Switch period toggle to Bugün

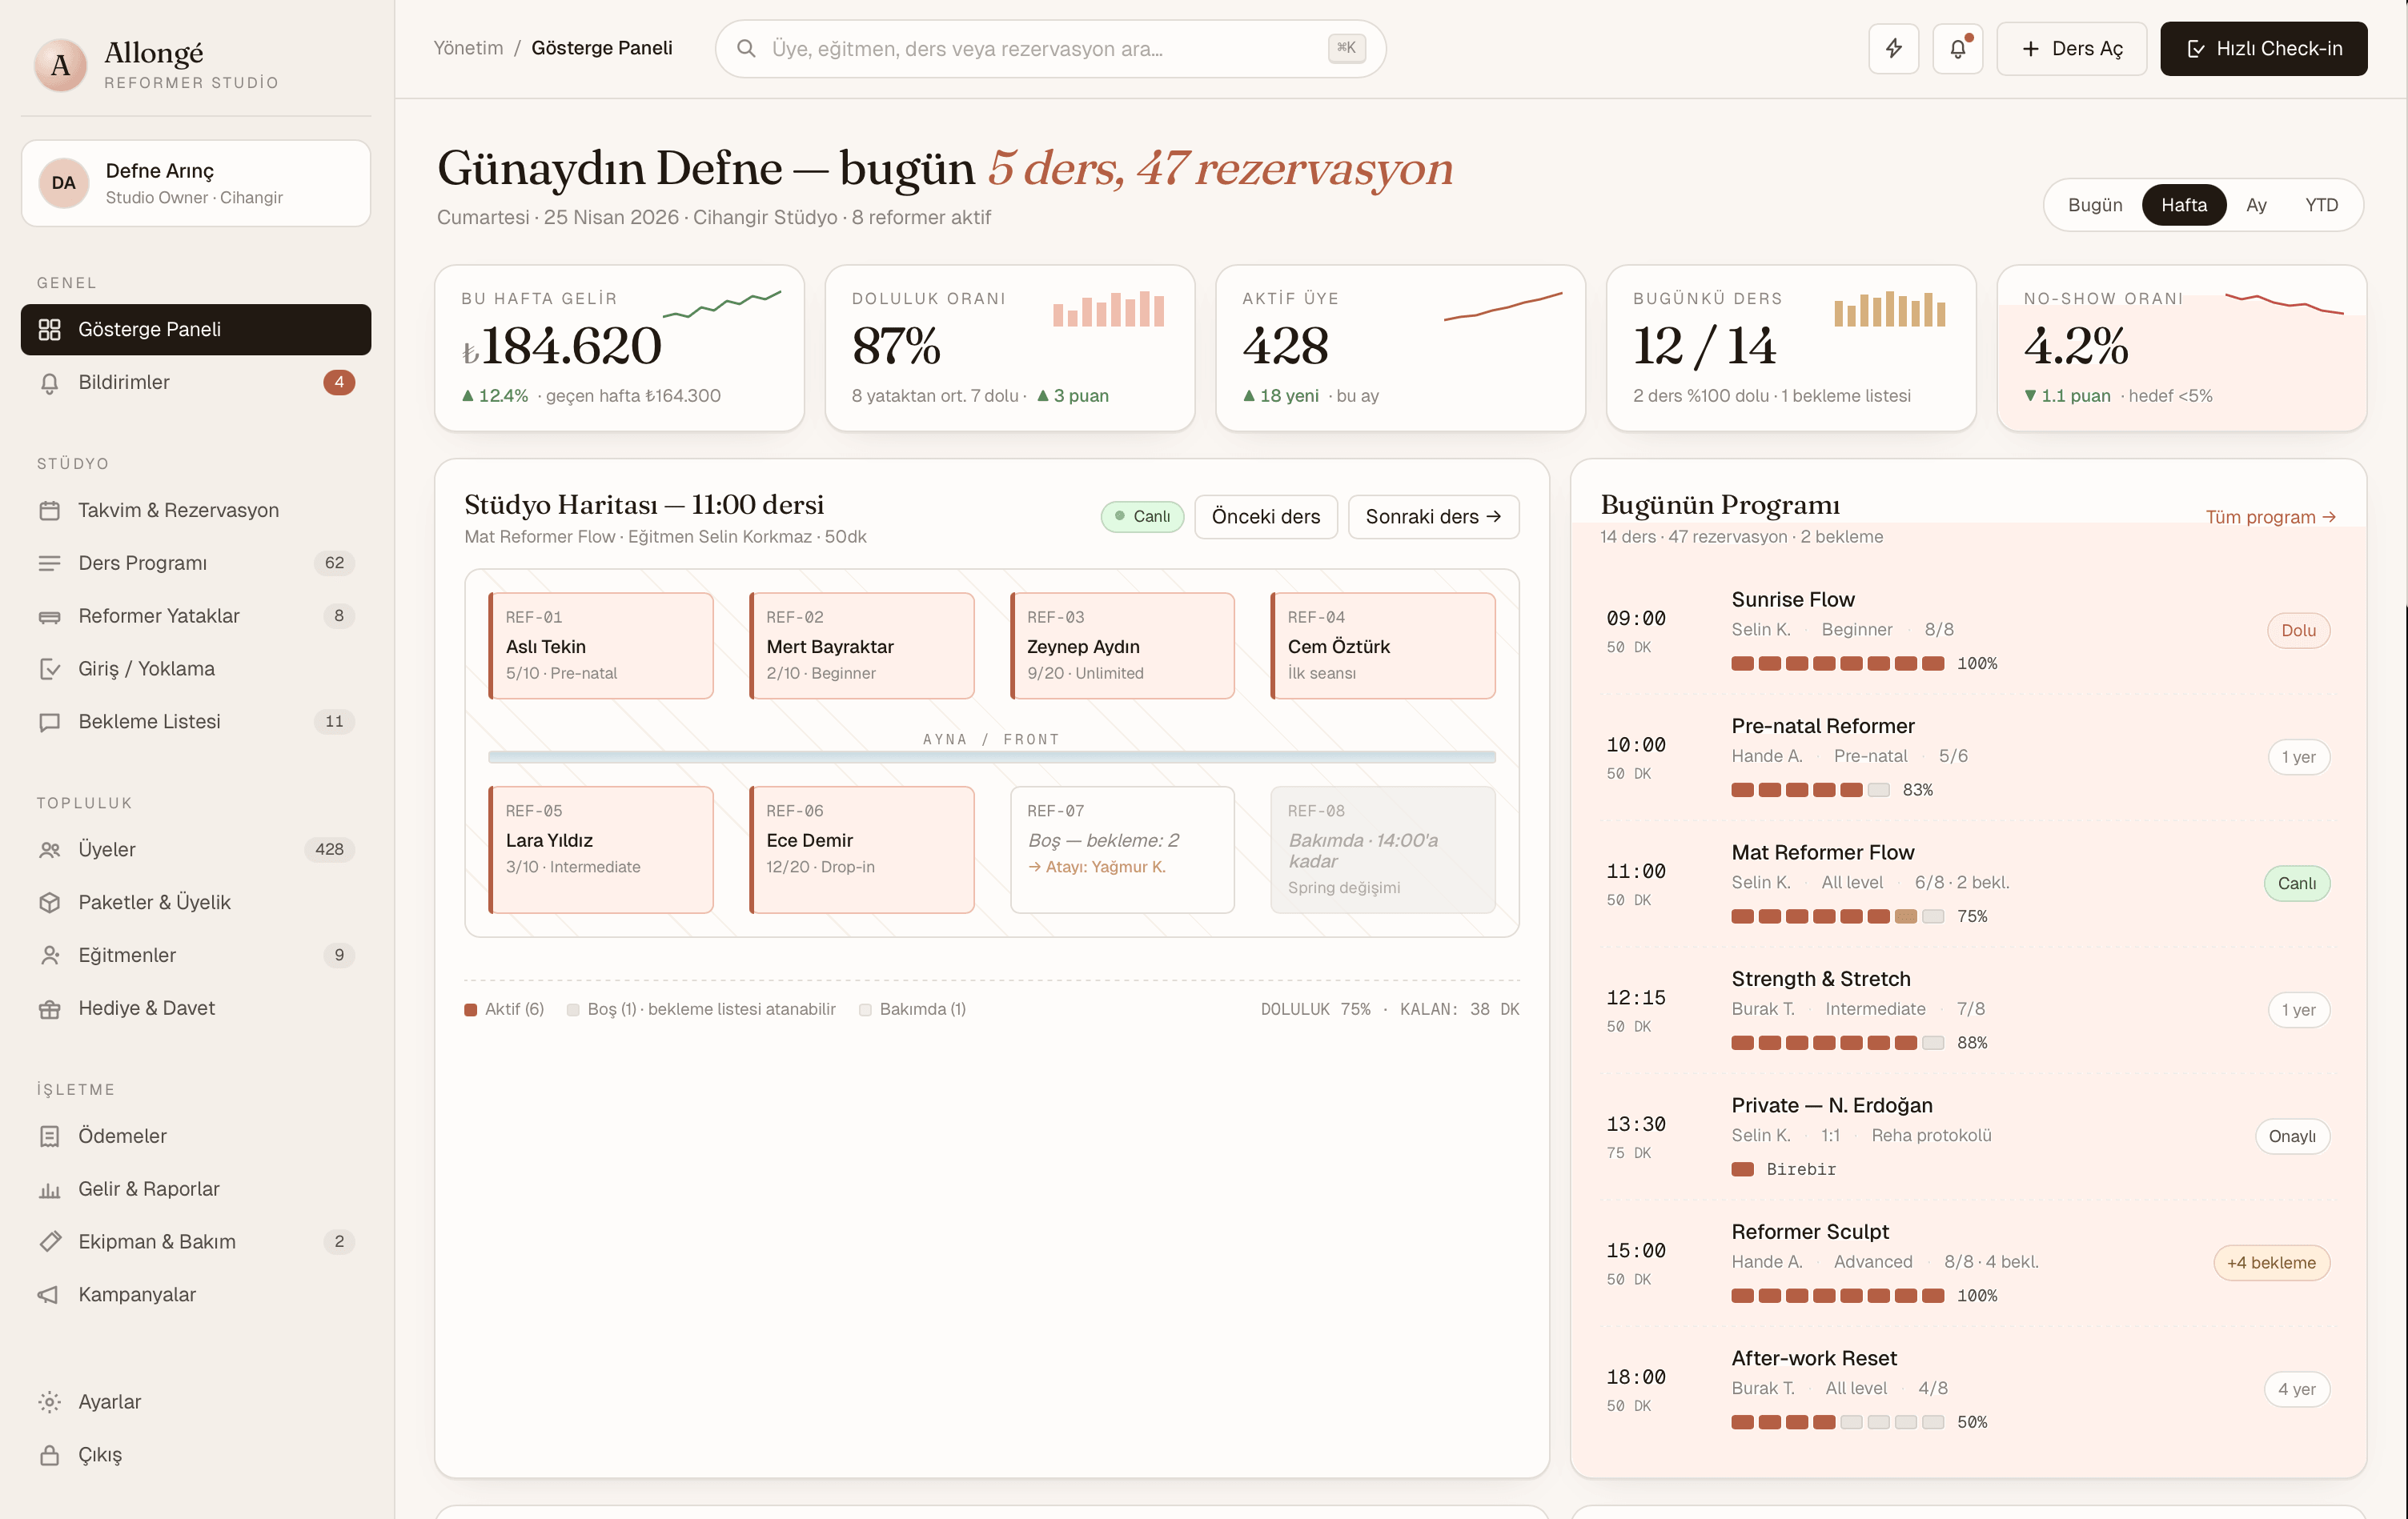(2094, 205)
